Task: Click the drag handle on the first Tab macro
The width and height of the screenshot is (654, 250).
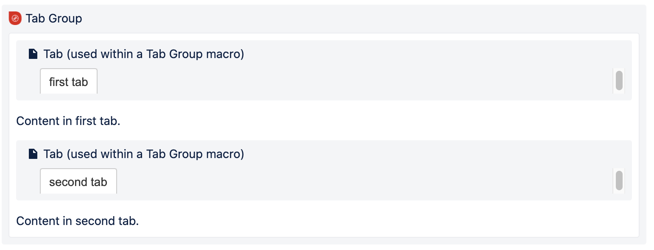Action: point(618,81)
